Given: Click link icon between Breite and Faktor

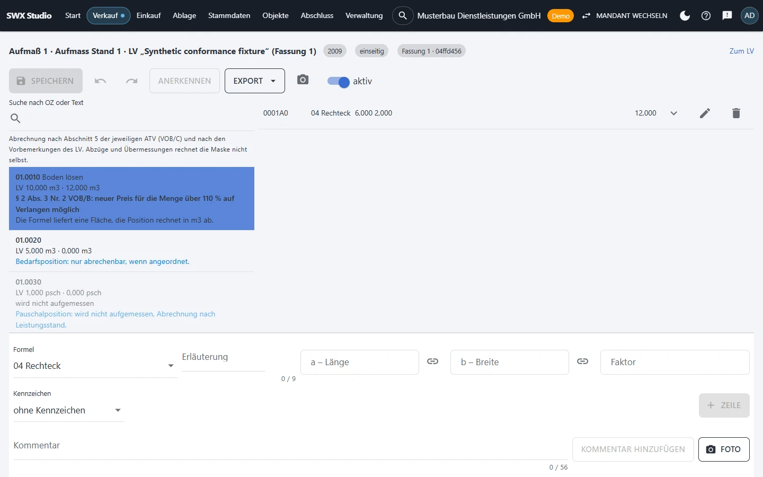Looking at the screenshot, I should 583,361.
